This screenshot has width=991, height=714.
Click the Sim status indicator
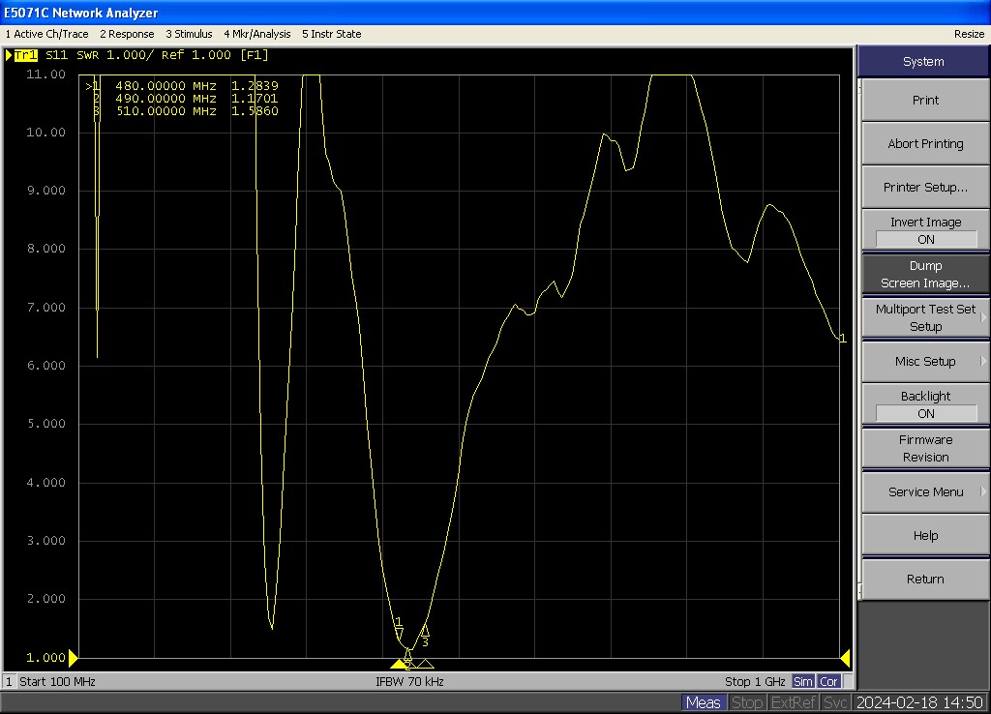point(802,682)
